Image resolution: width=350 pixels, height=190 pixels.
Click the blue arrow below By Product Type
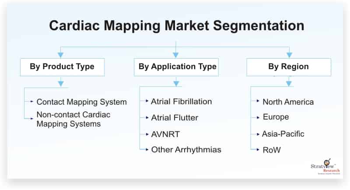pyautogui.click(x=61, y=84)
